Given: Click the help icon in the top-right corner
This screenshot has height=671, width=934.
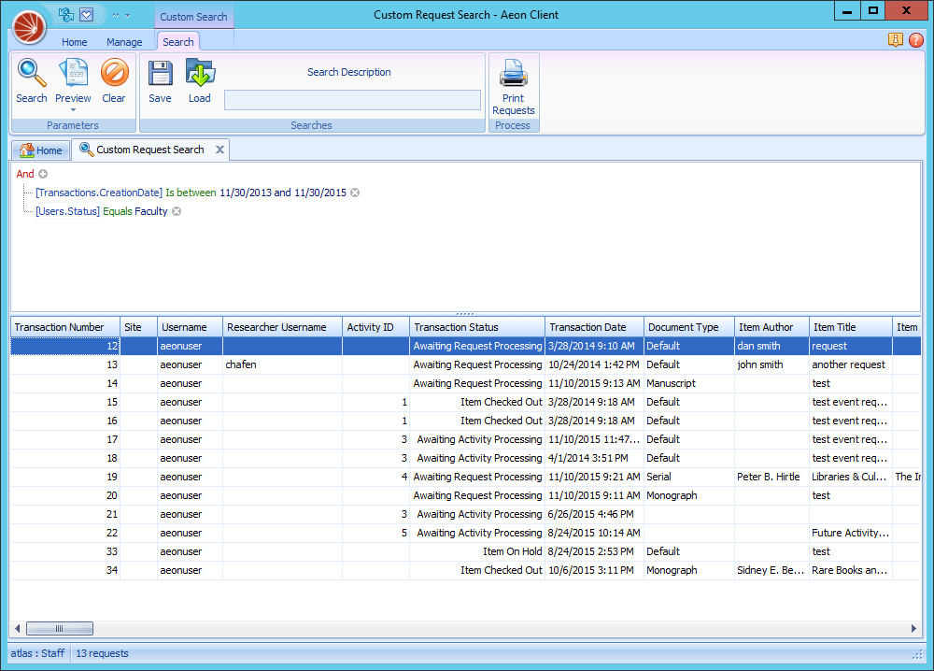Looking at the screenshot, I should pos(916,40).
